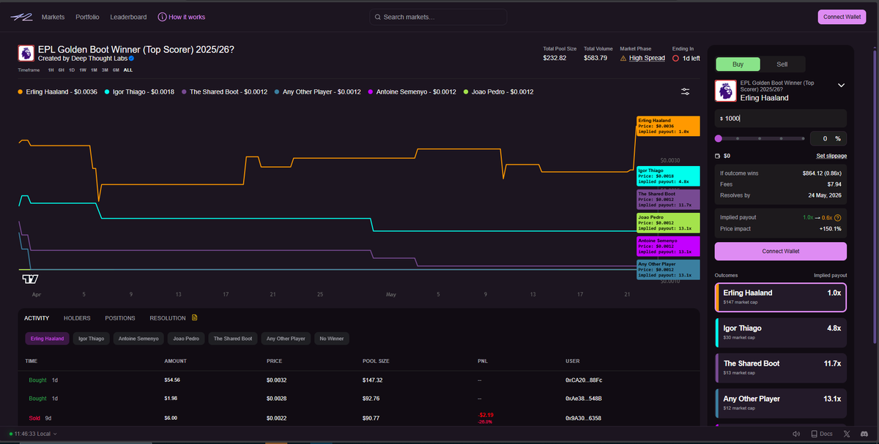Viewport: 879px width, 444px height.
Task: Click the High Spread warning triangle icon
Action: 623,58
